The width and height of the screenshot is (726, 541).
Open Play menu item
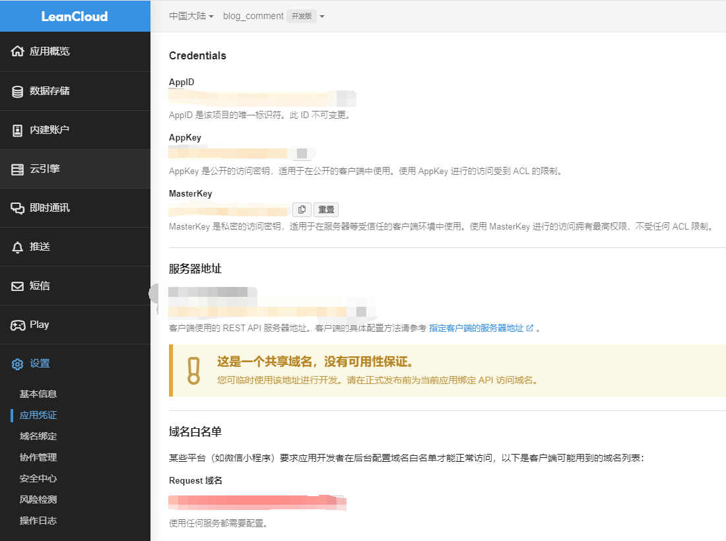click(75, 325)
